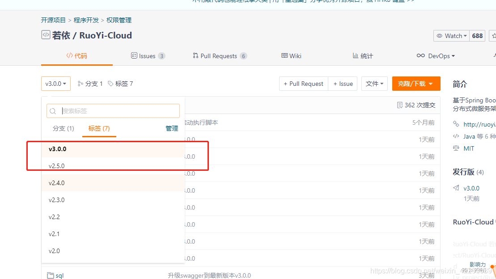Click the scale license icon beside MIT
The image size is (496, 279).
tap(456, 148)
